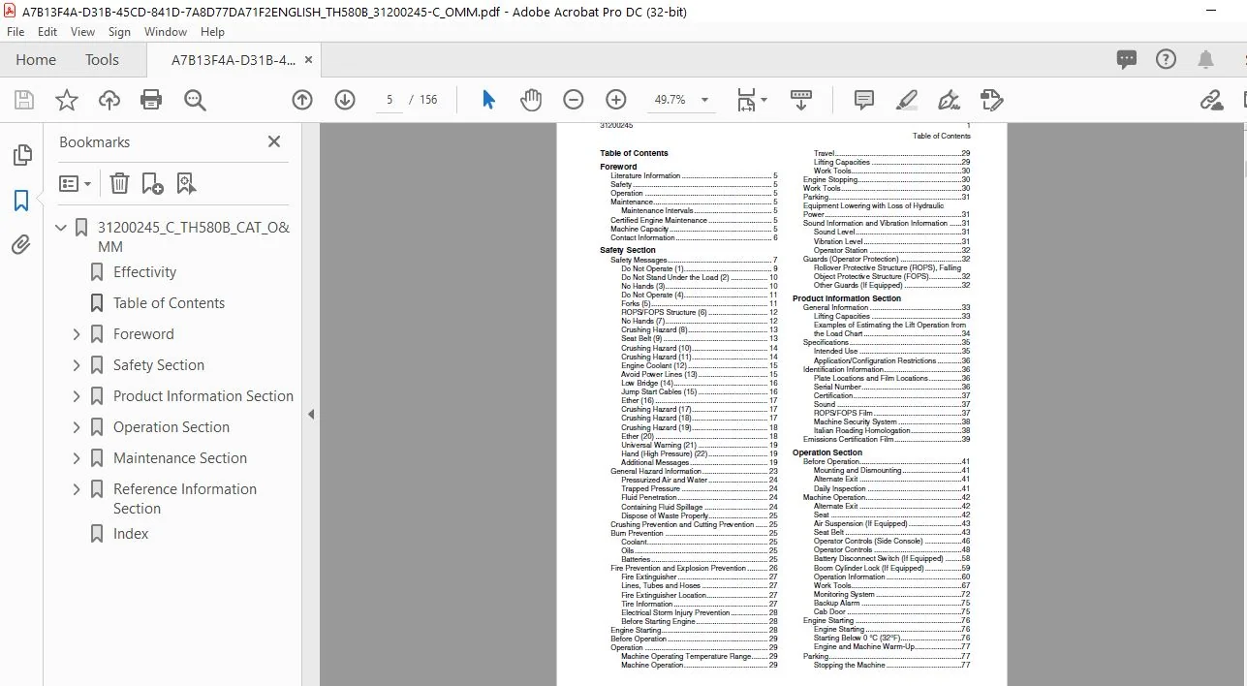Open the Window menu
Screen dimensions: 1247x686
pos(166,32)
